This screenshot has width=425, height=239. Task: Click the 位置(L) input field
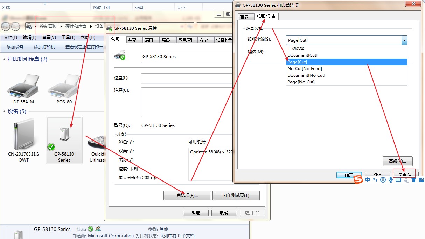tap(187, 78)
